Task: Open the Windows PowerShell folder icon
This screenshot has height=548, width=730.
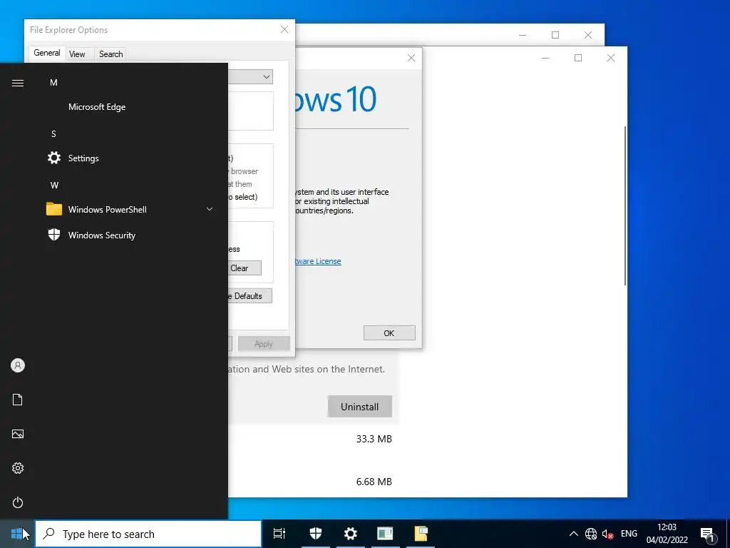Action: [x=54, y=209]
